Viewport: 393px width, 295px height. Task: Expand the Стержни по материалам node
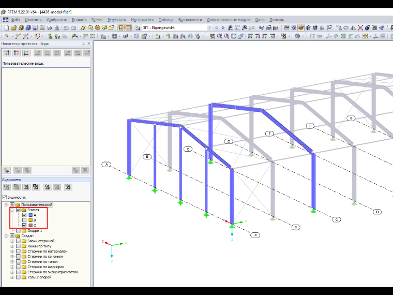point(12,252)
